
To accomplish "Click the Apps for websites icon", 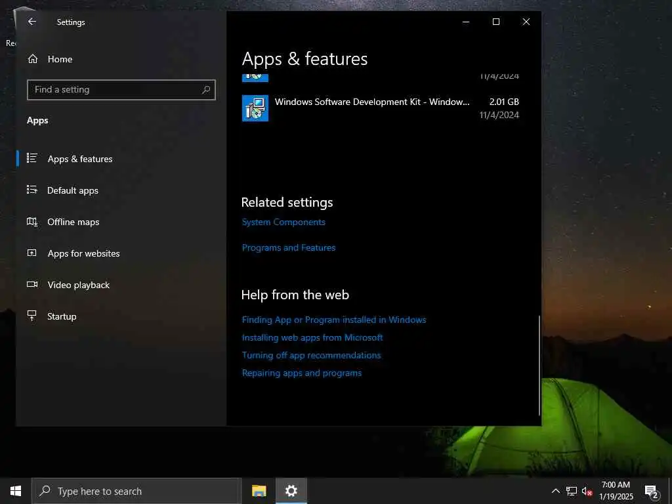I will click(x=32, y=253).
